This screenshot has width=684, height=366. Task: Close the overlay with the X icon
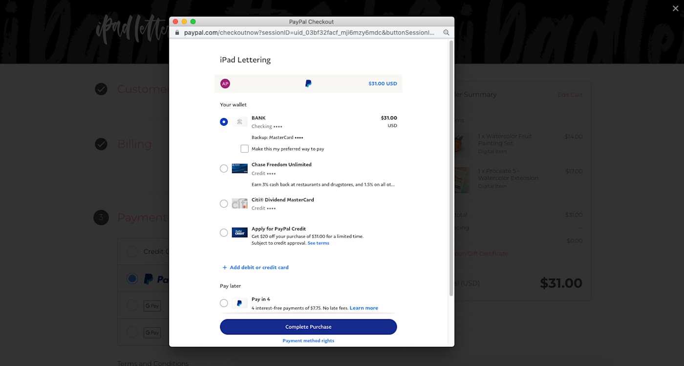[x=675, y=9]
